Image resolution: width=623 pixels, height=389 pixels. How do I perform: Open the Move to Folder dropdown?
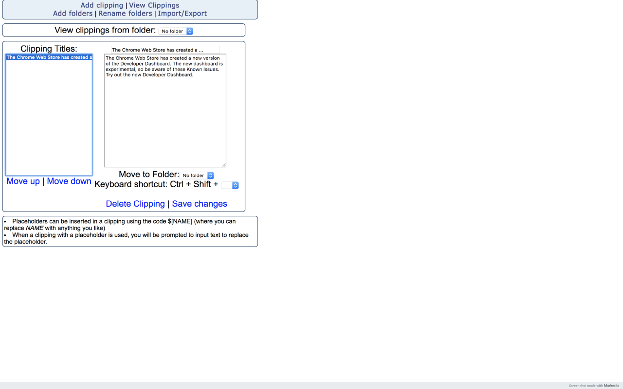tap(198, 176)
